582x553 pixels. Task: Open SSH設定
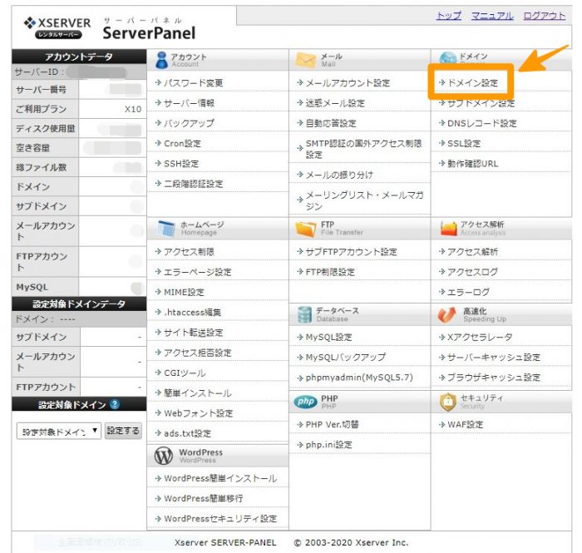[x=181, y=164]
